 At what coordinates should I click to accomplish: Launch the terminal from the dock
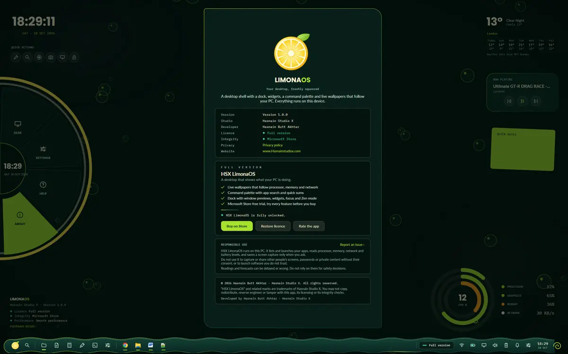click(95, 345)
